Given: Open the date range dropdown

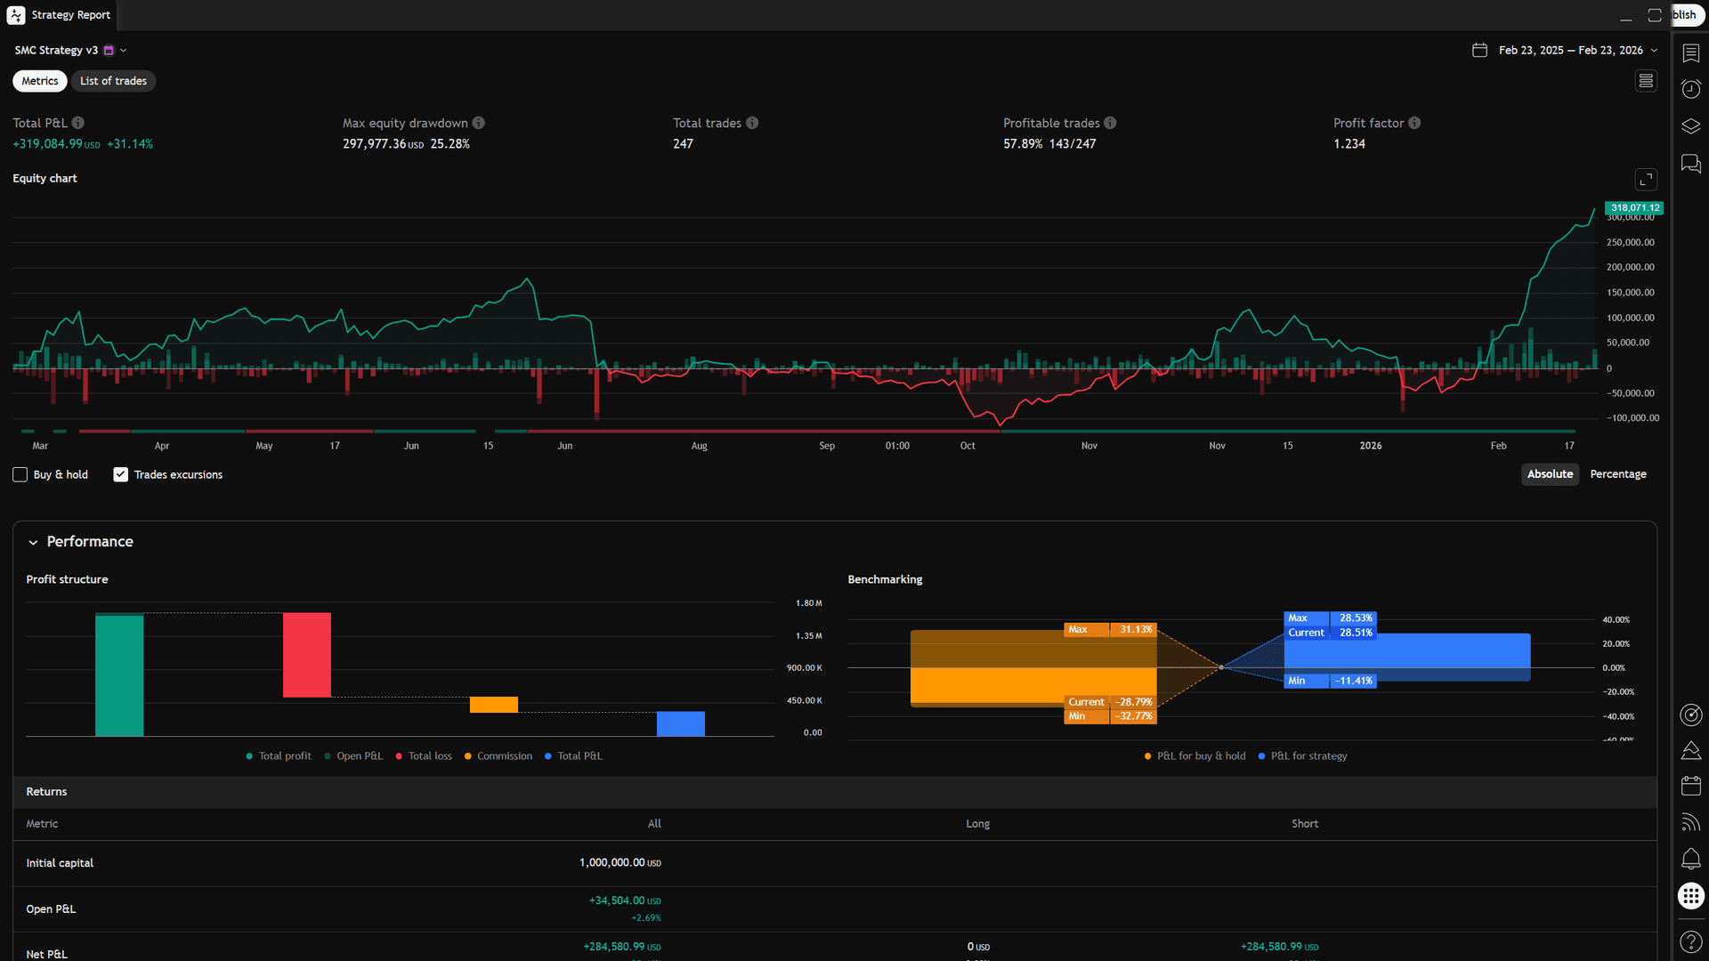Looking at the screenshot, I should click(x=1654, y=51).
